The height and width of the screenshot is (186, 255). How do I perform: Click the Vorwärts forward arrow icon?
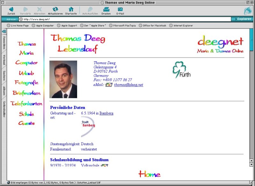coord(25,9)
